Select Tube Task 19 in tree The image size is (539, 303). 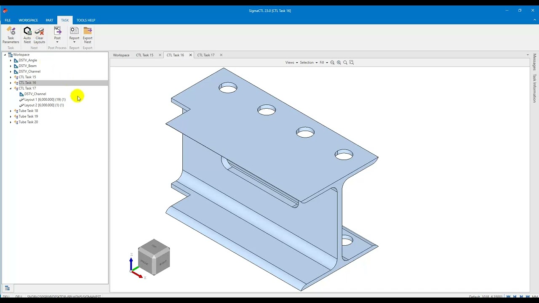coord(28,117)
